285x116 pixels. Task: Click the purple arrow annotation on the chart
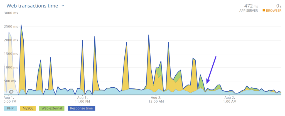coord(211,69)
